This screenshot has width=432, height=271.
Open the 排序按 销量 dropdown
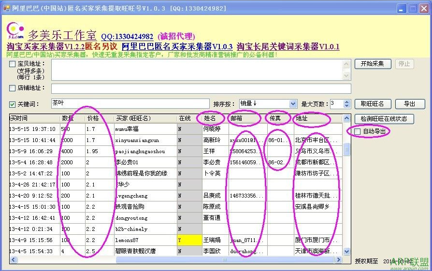(x=293, y=104)
